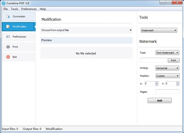Click the red Exit power icon

pyautogui.click(x=8, y=57)
